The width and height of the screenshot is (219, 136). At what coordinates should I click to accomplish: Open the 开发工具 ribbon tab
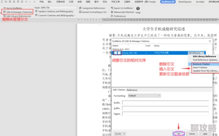point(115,2)
